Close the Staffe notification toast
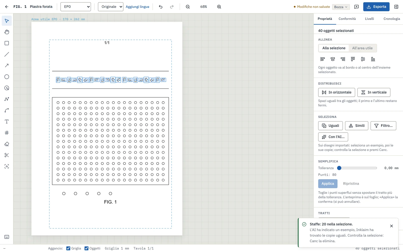The image size is (403, 252). 391,226
